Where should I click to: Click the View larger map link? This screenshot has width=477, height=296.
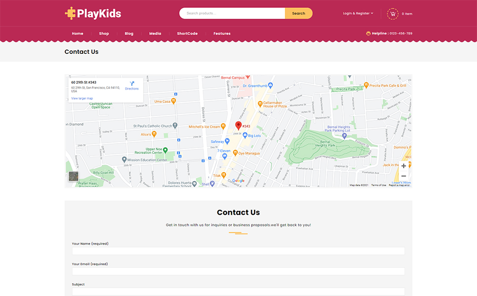click(82, 98)
